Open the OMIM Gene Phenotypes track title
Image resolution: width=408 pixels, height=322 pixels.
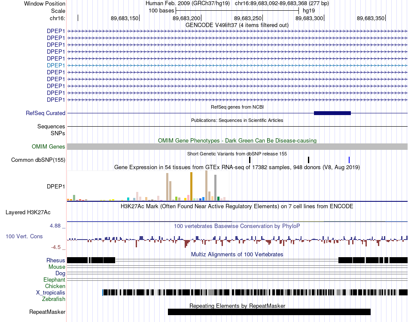pyautogui.click(x=237, y=140)
